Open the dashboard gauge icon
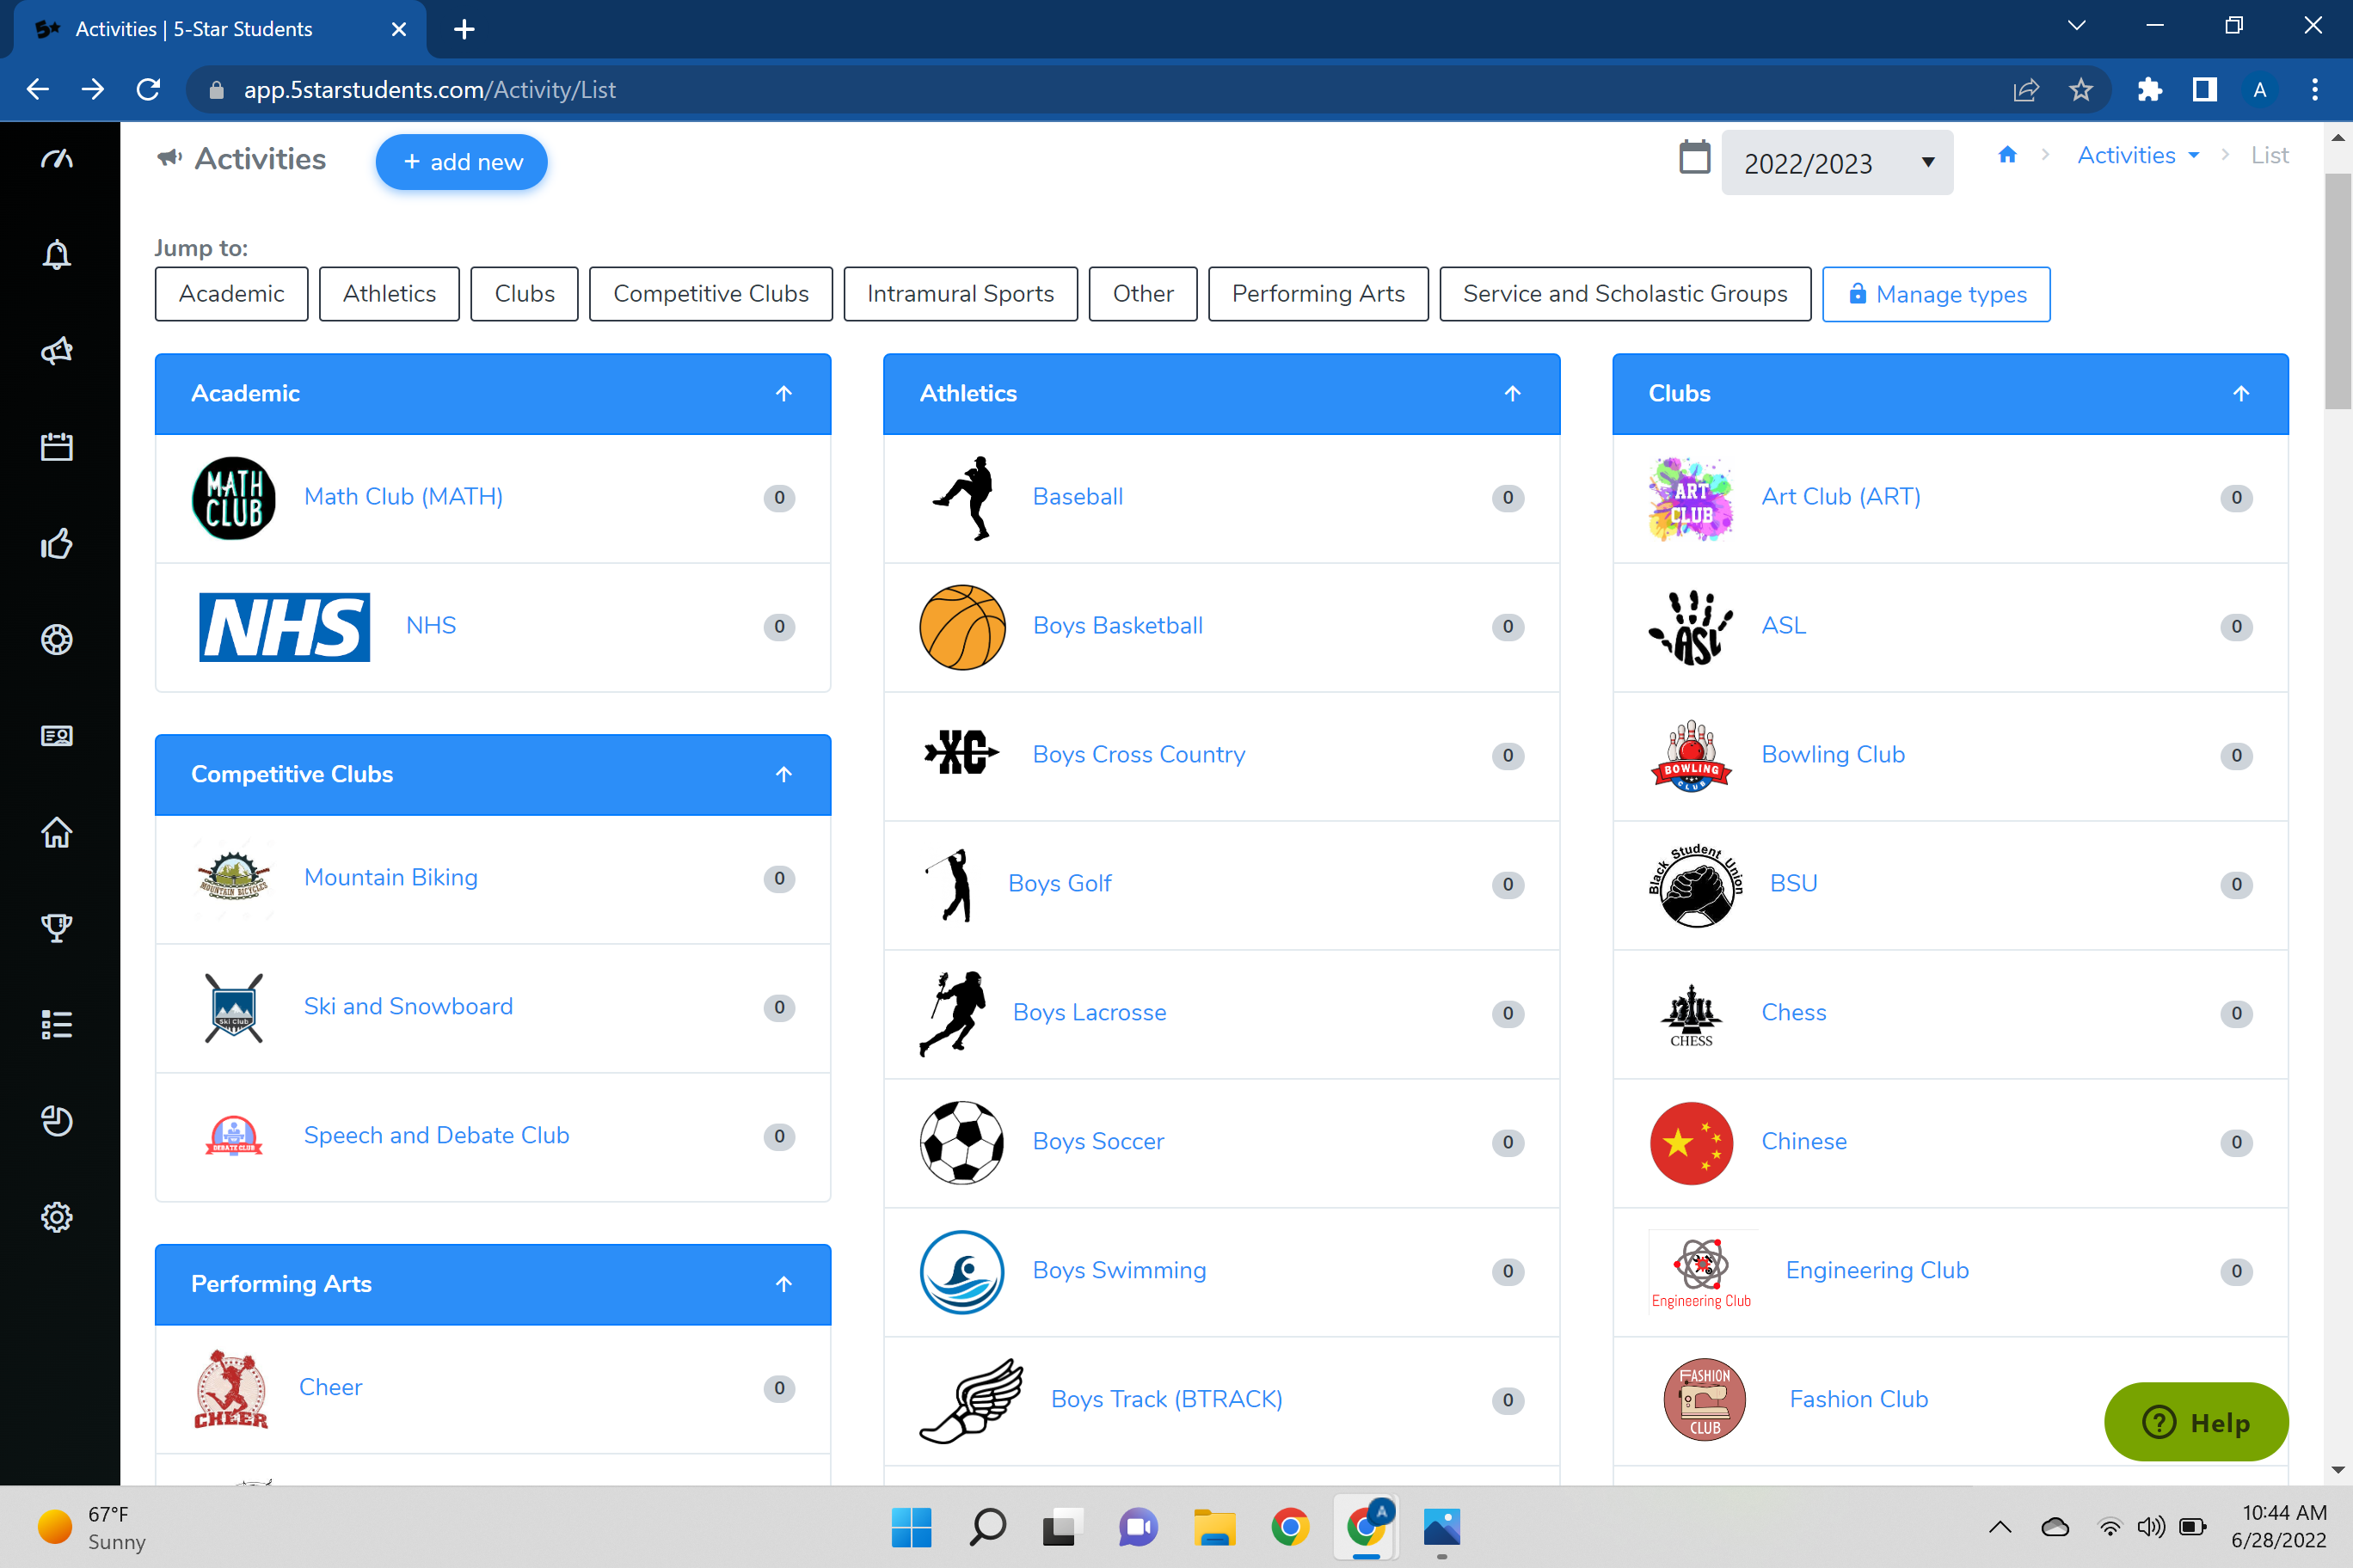This screenshot has width=2353, height=1568. [57, 157]
